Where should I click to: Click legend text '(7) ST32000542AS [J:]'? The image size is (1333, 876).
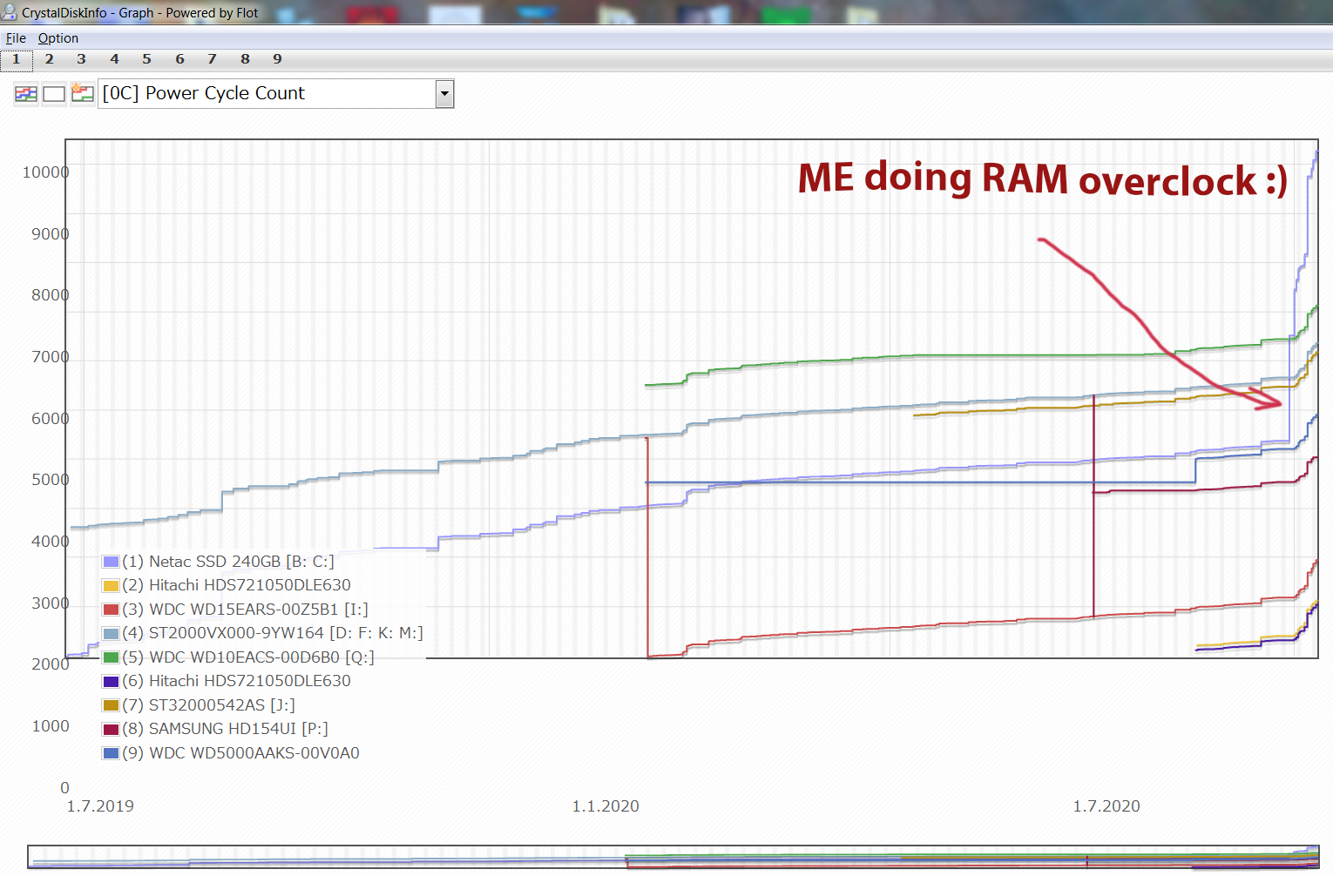[209, 705]
